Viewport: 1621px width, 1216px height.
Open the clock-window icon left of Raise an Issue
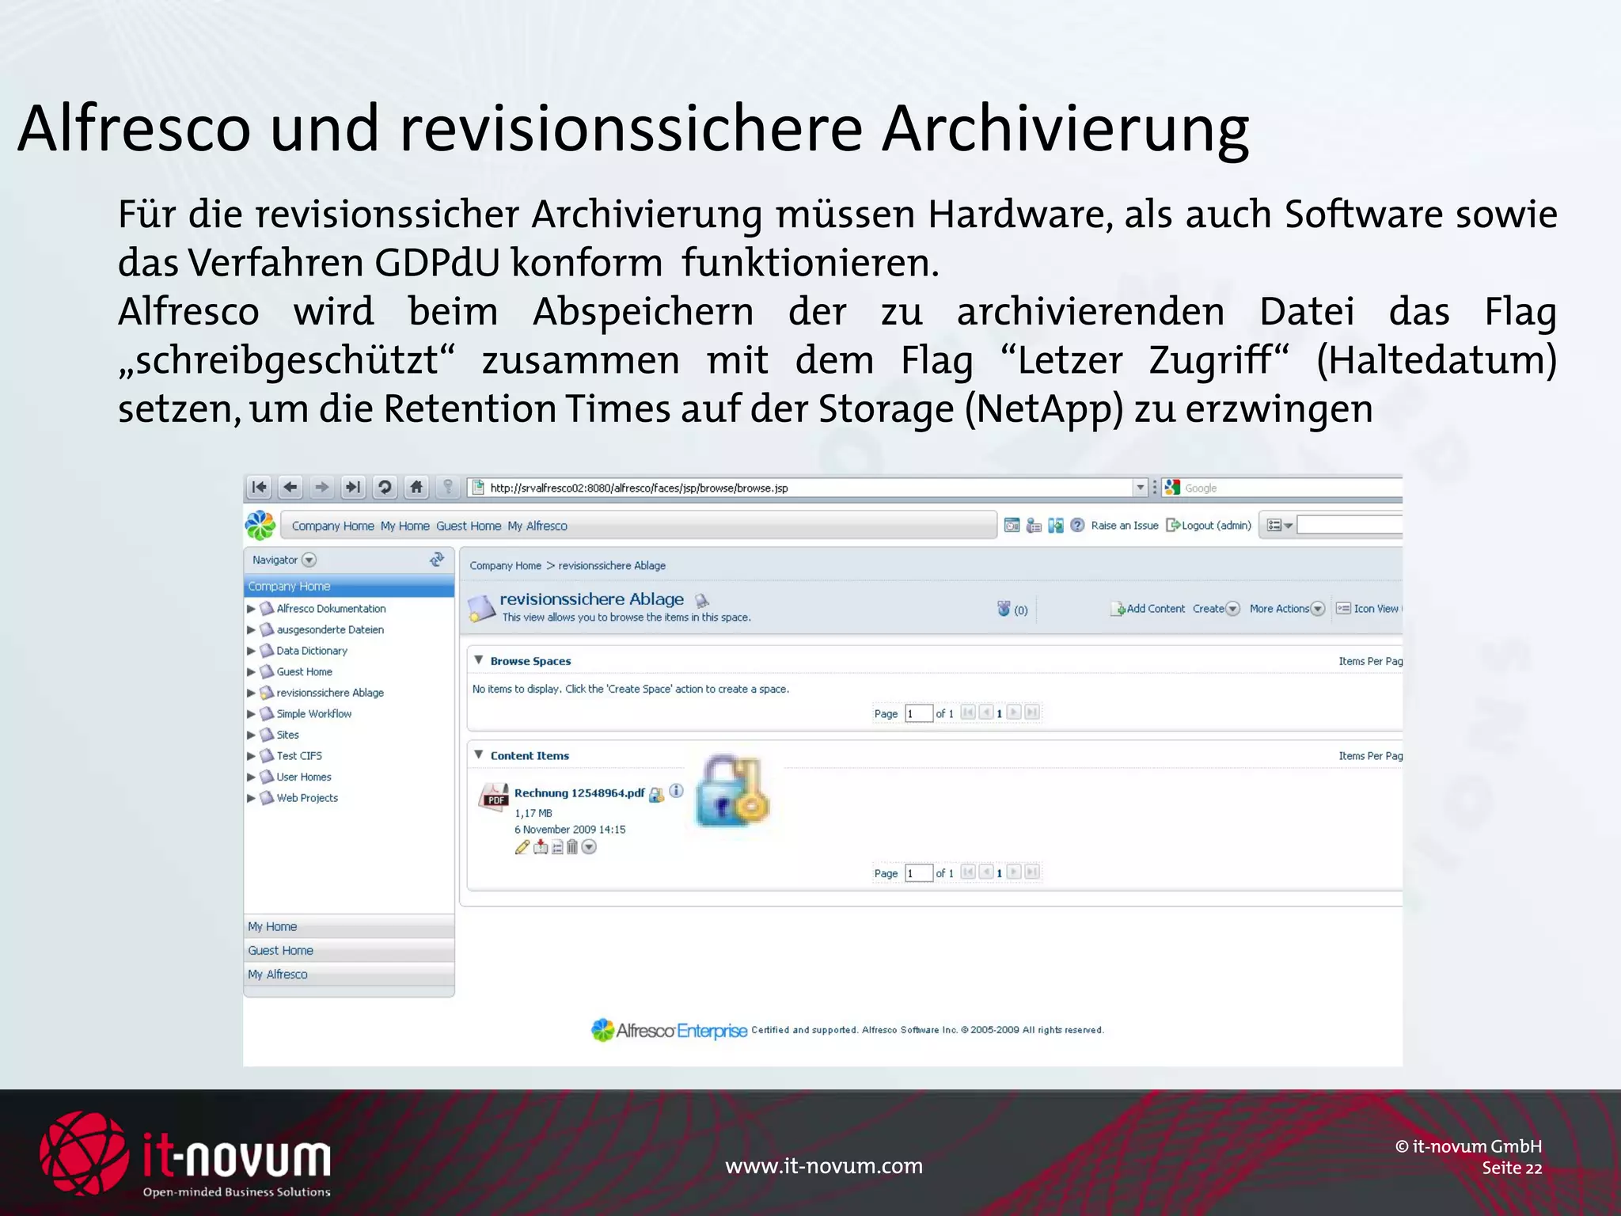click(x=1012, y=526)
